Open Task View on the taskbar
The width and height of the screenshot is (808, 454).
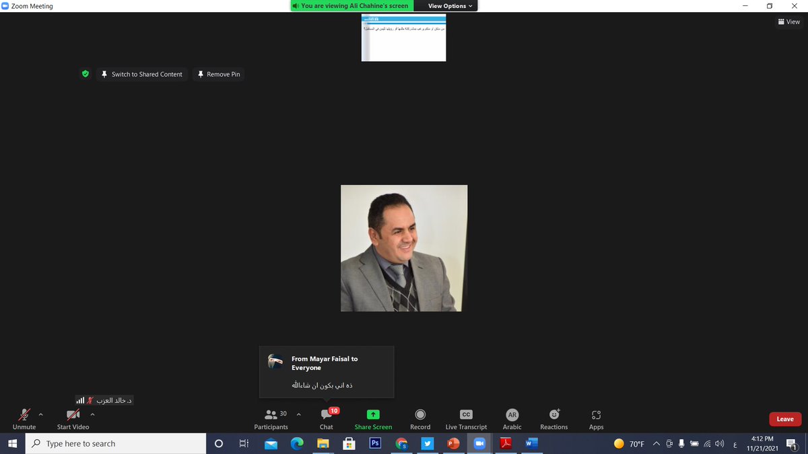244,443
